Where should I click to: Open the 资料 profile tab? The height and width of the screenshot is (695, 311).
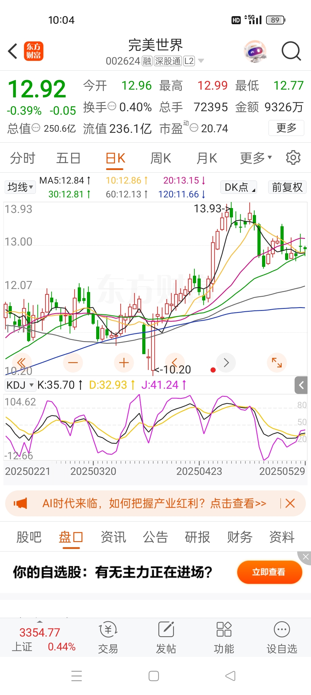[282, 537]
